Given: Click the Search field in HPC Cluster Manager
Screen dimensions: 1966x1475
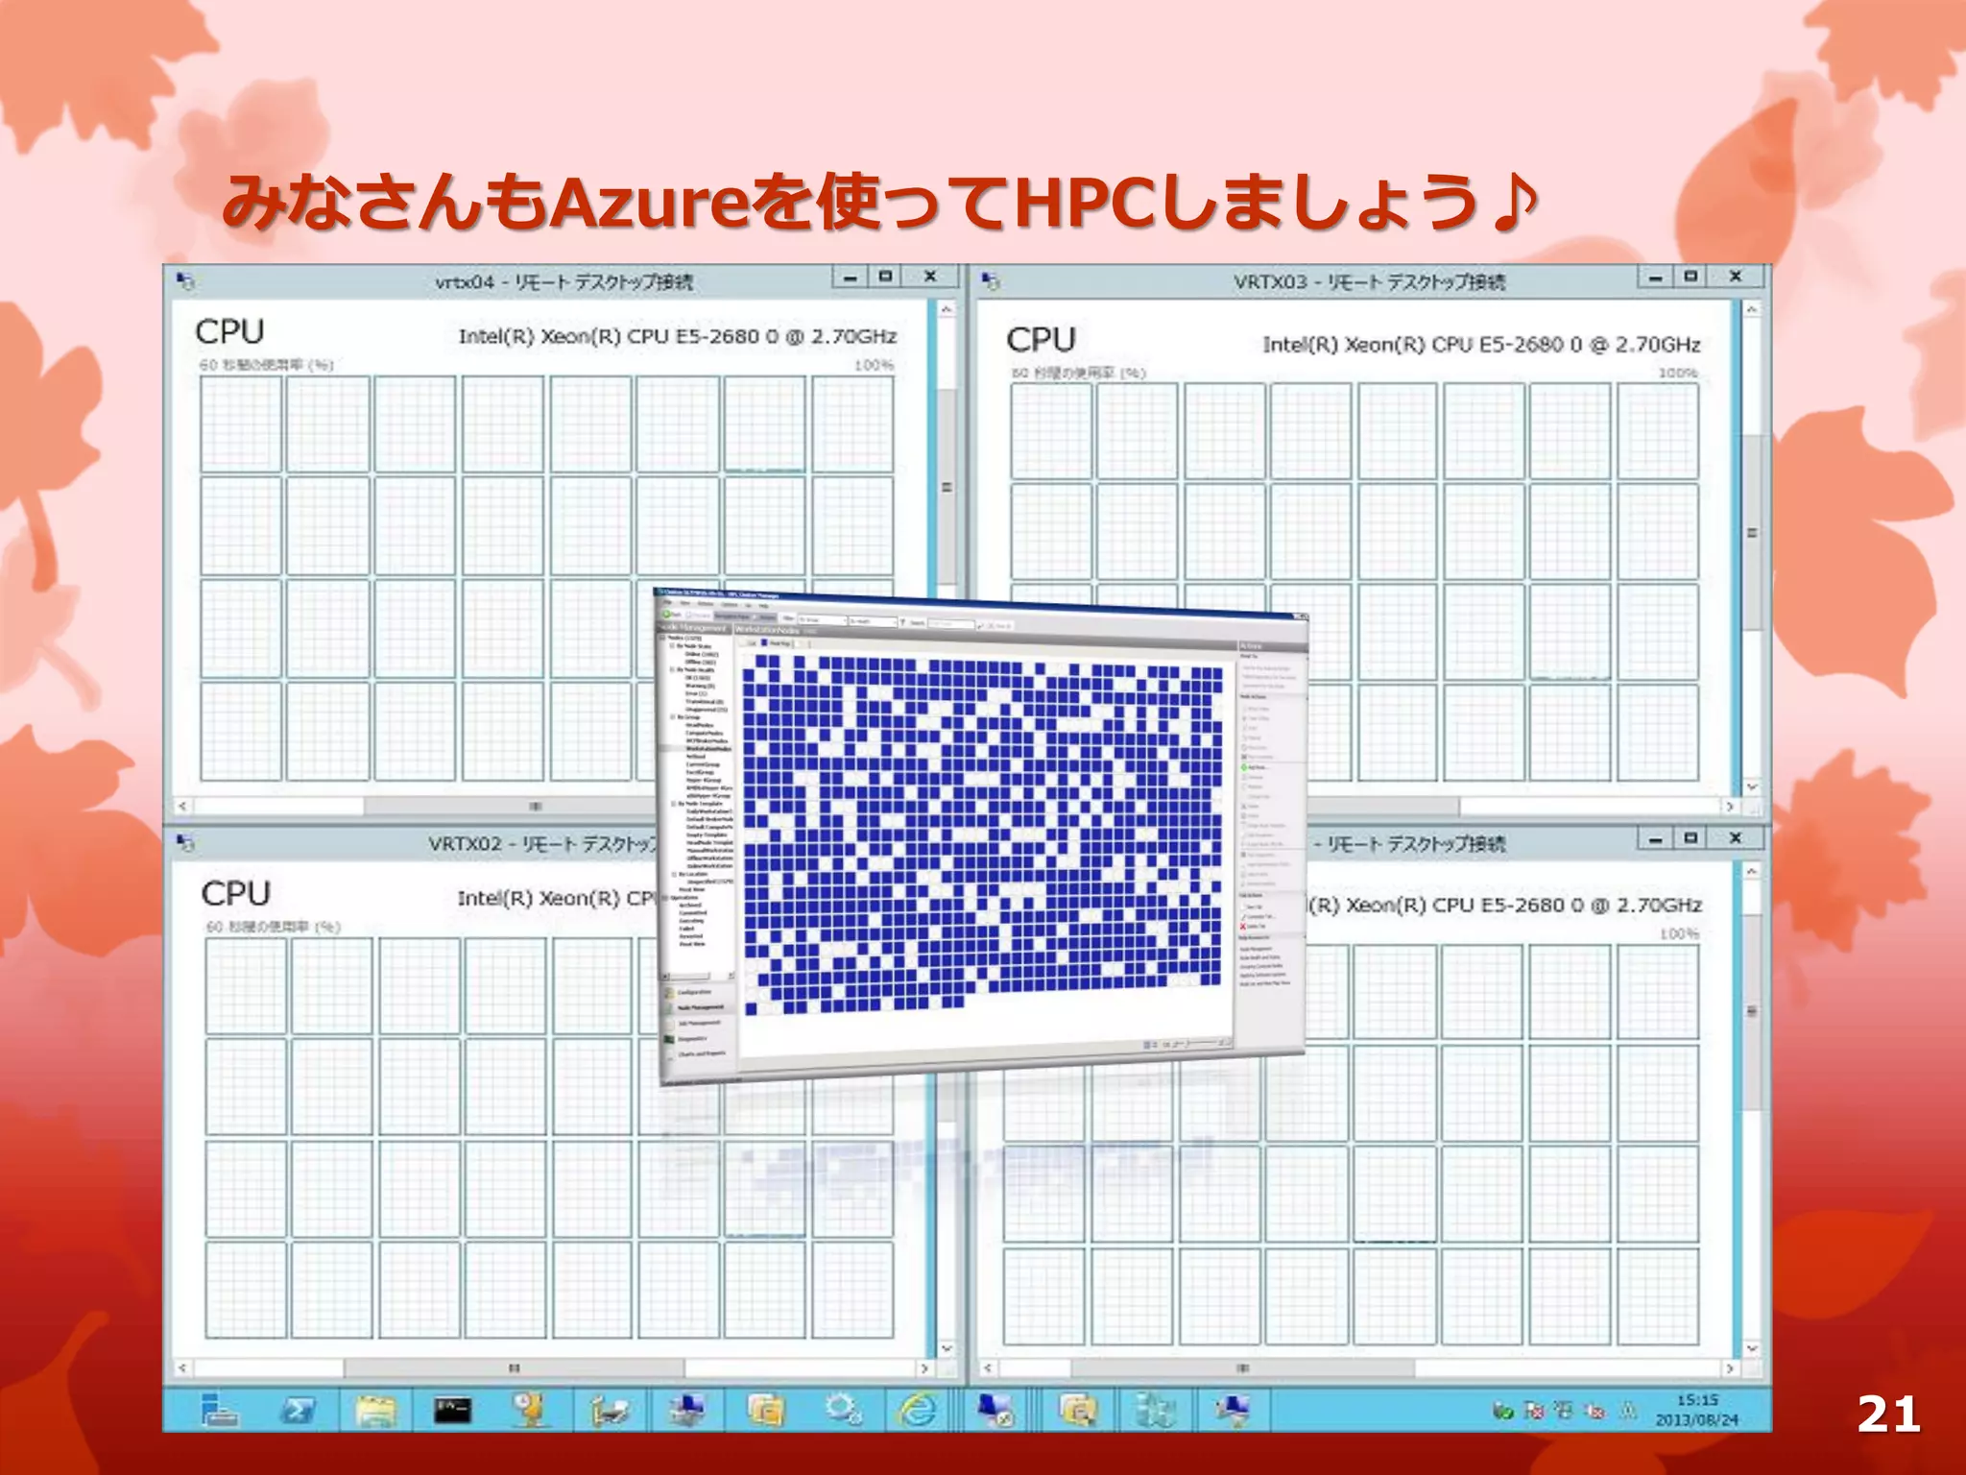Looking at the screenshot, I should 950,624.
